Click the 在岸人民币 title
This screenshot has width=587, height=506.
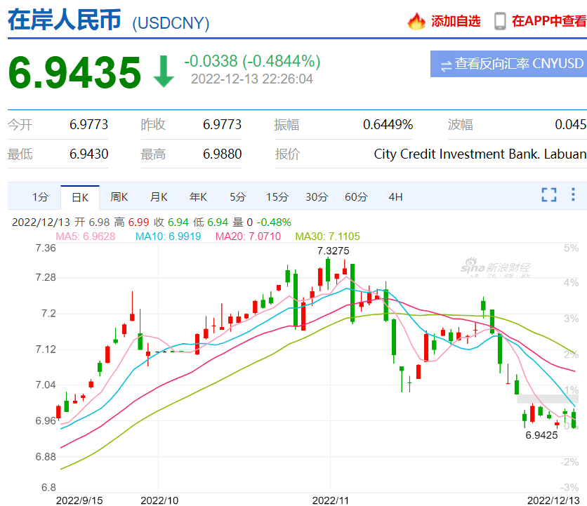pyautogui.click(x=65, y=20)
